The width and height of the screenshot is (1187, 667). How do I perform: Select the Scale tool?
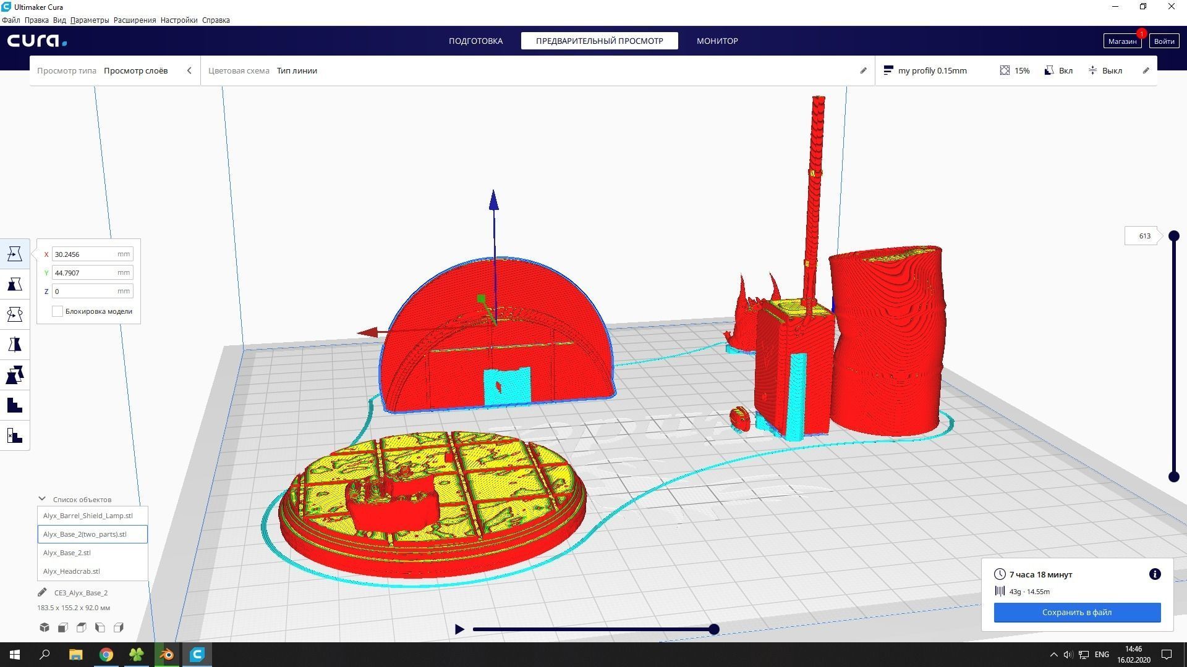click(15, 284)
